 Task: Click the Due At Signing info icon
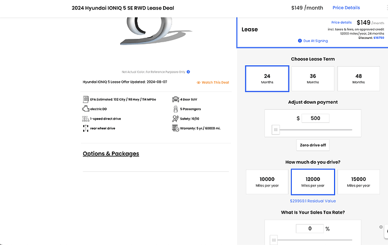[x=300, y=41]
